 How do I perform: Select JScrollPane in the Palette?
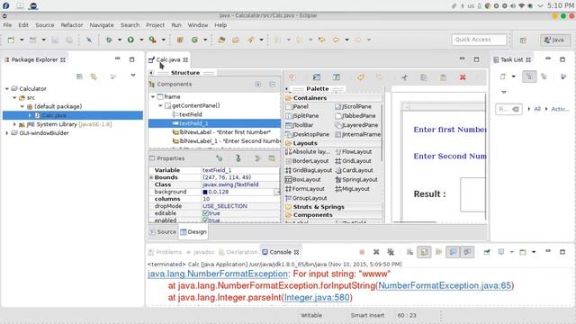point(354,106)
